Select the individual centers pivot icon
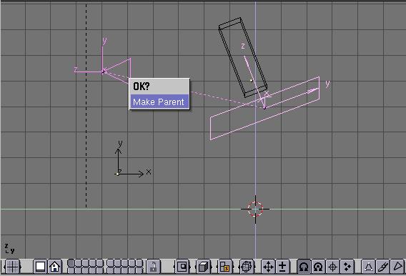This screenshot has height=276, width=406. (x=347, y=267)
